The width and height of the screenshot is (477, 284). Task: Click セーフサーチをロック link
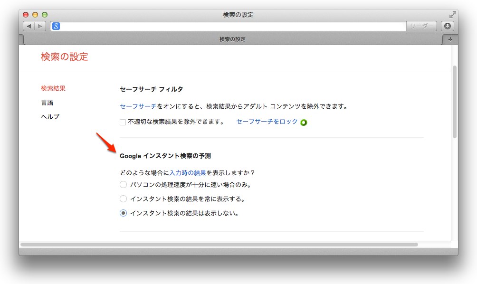pos(267,121)
